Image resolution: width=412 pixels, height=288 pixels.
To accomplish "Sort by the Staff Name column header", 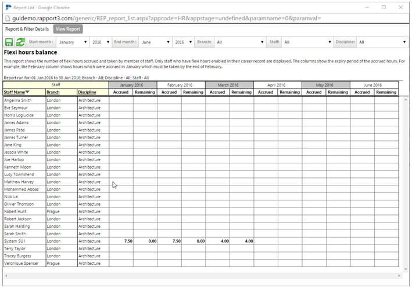I will (x=15, y=92).
